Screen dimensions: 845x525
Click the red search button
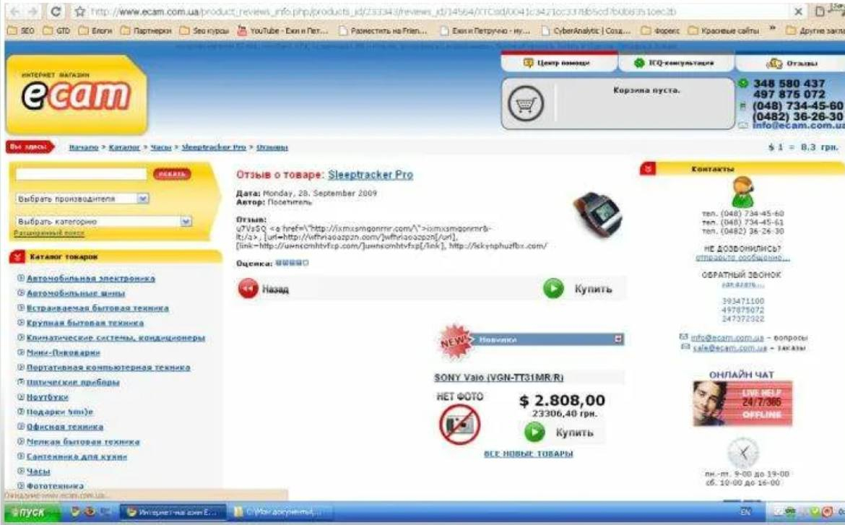(x=172, y=174)
